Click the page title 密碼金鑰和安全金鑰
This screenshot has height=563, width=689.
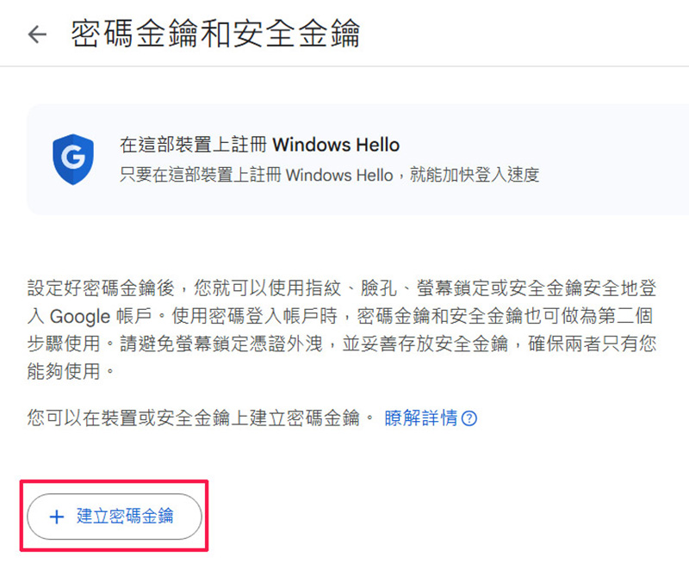coord(215,34)
